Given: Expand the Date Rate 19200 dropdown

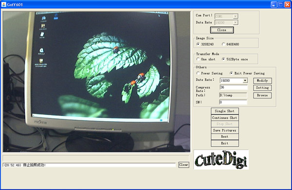Looking at the screenshot, I should pos(245,80).
